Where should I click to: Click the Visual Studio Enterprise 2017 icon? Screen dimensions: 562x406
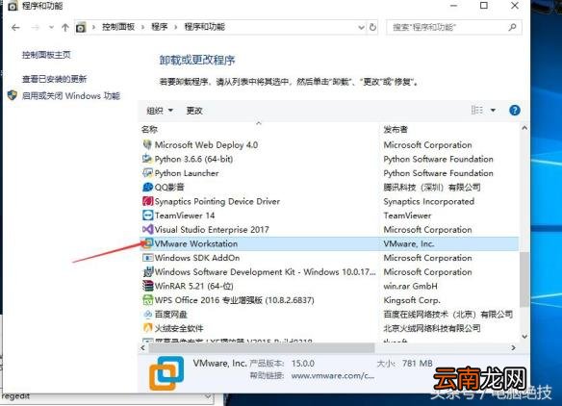pos(147,229)
